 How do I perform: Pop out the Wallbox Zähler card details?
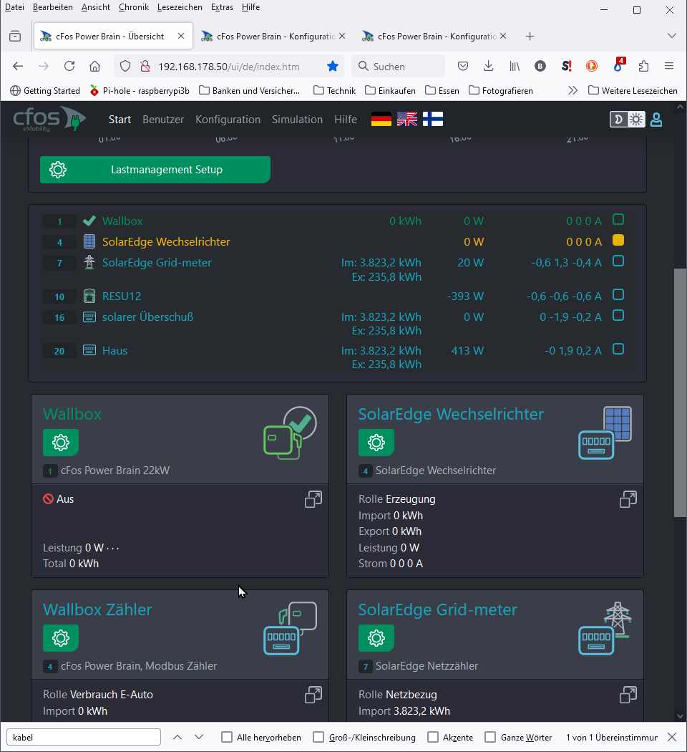tap(313, 695)
